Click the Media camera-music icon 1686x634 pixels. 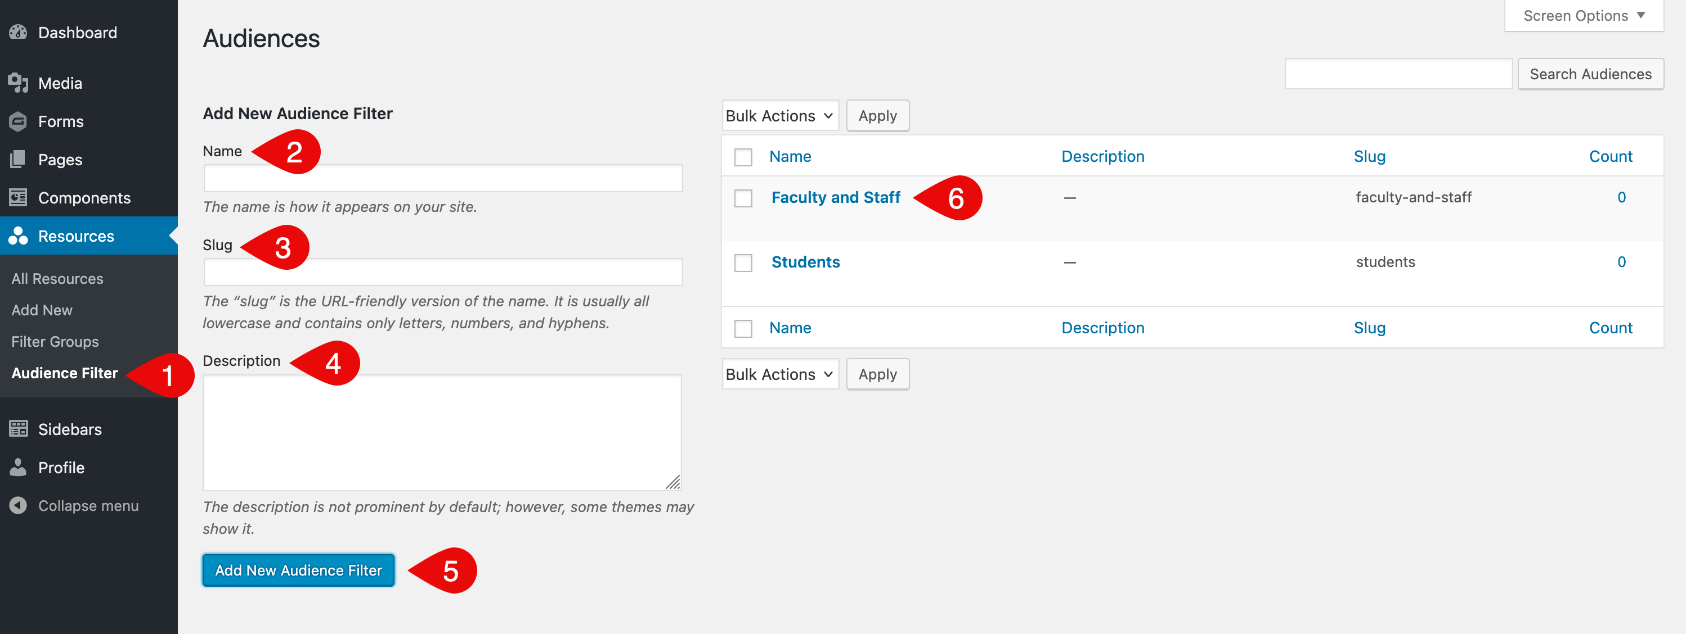(x=19, y=83)
